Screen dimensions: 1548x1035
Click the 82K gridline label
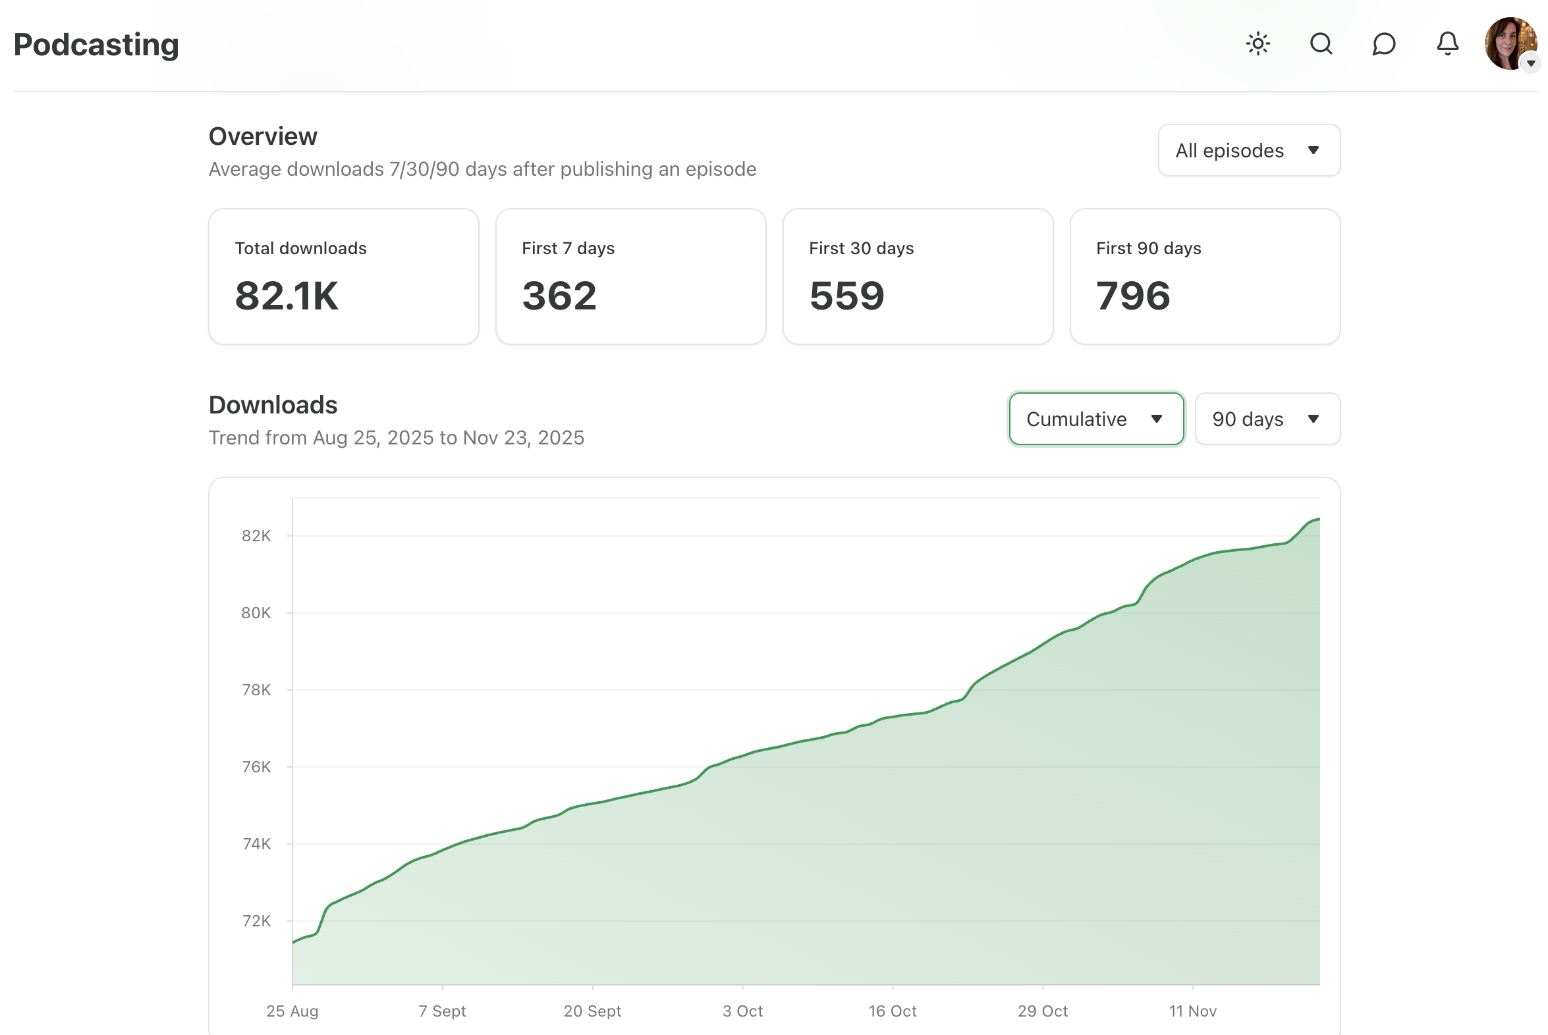(x=256, y=536)
